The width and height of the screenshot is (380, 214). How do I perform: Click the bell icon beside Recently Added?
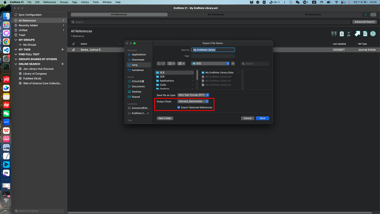tap(16, 25)
